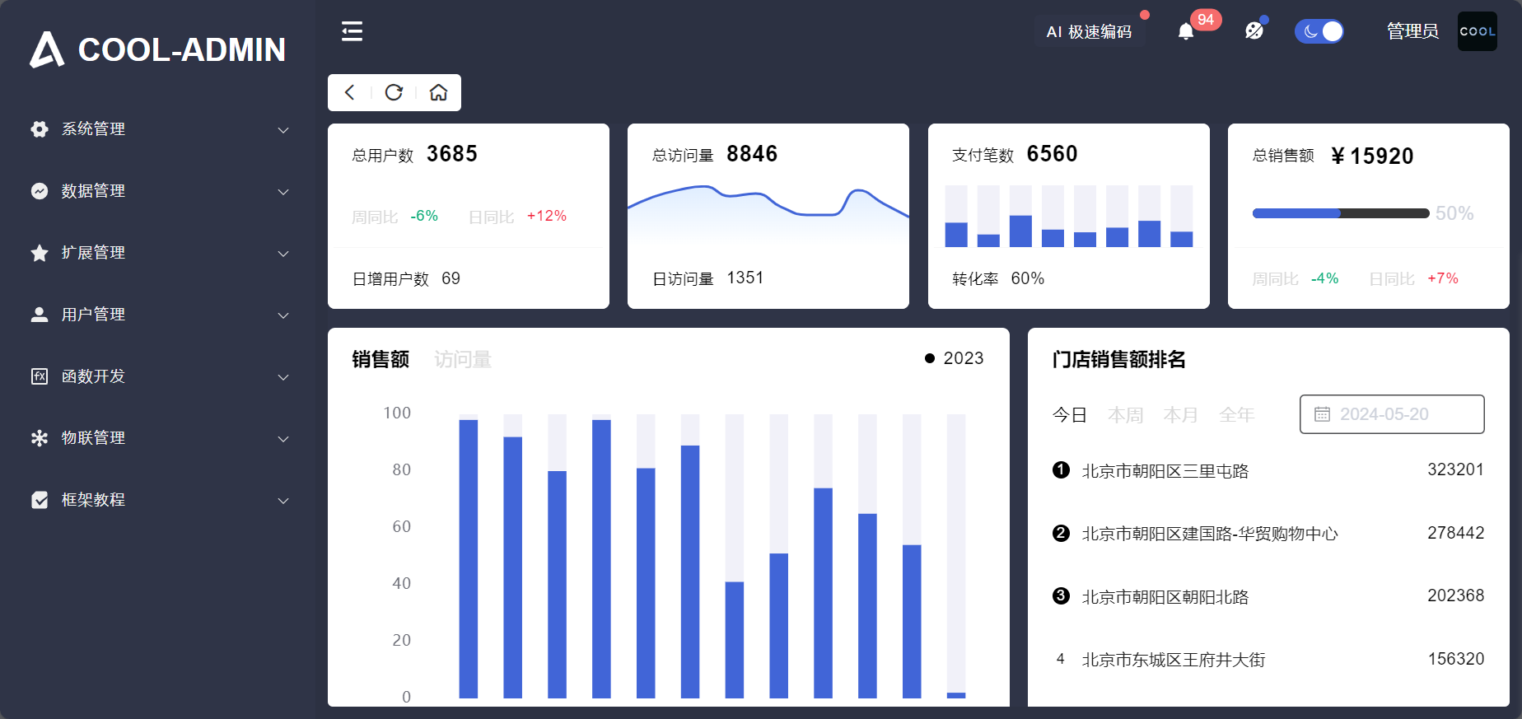Expand 函数开发 menu chevron
The image size is (1522, 719).
click(283, 377)
